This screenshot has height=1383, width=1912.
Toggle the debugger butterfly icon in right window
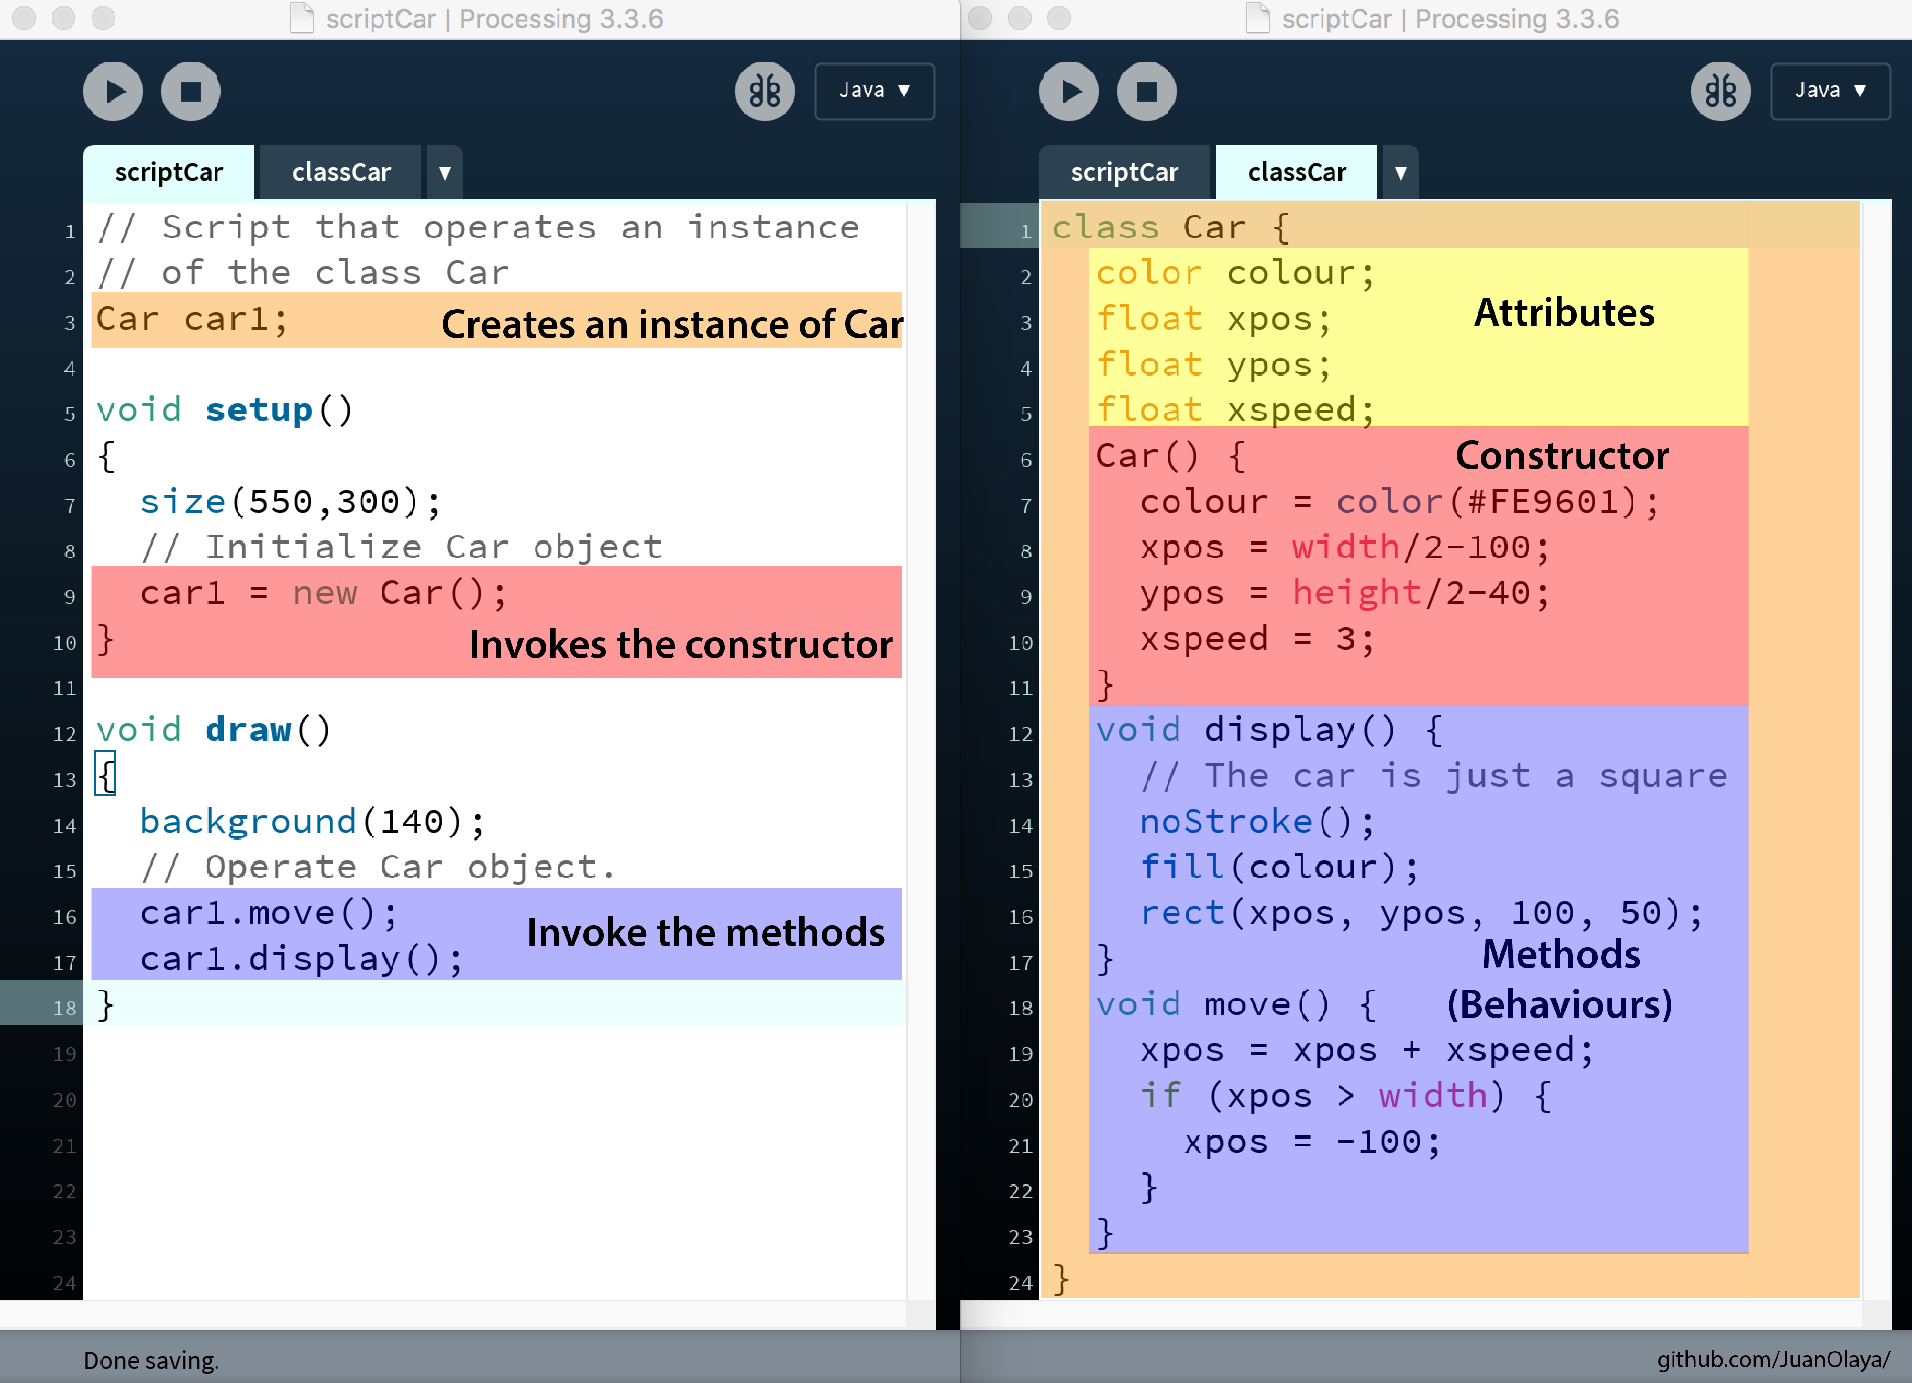pos(1720,91)
